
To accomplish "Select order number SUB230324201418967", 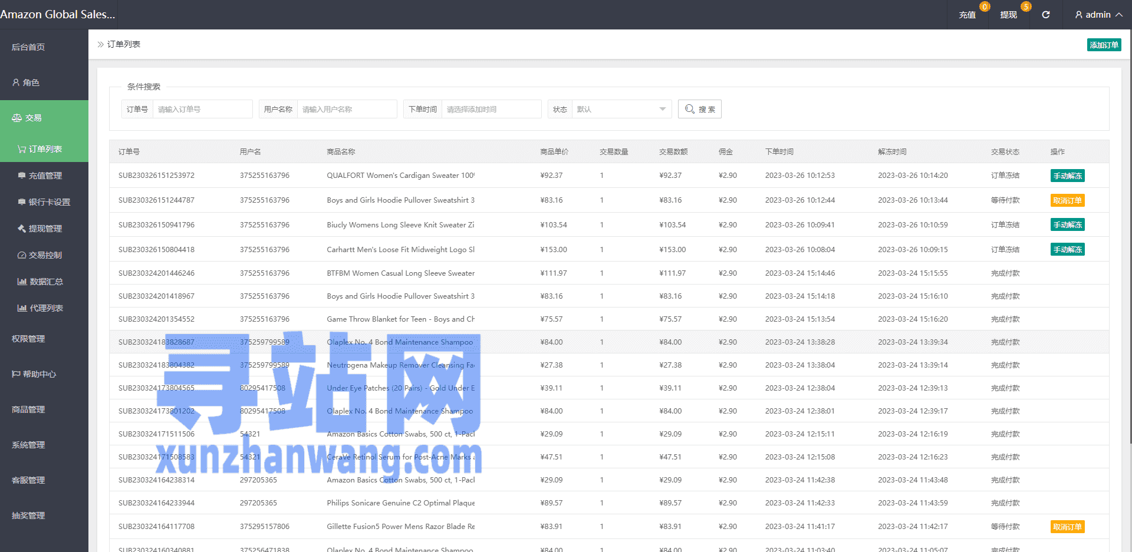I will tap(156, 296).
